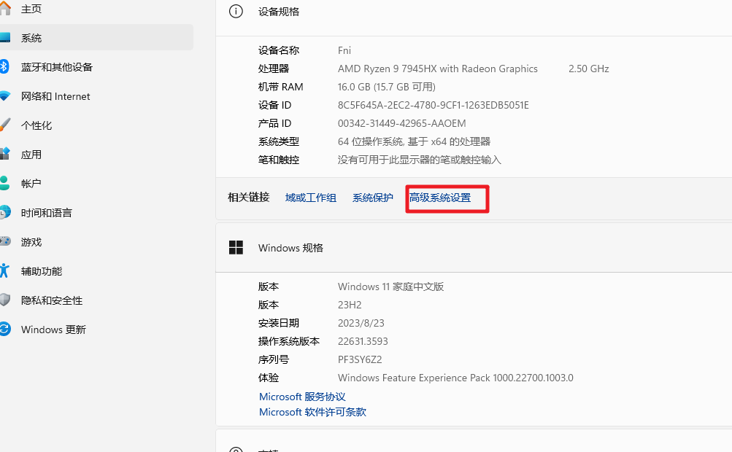Screen dimensions: 732x452
Task: Click the edition value Windows 11 家庭中文版
Action: point(390,287)
